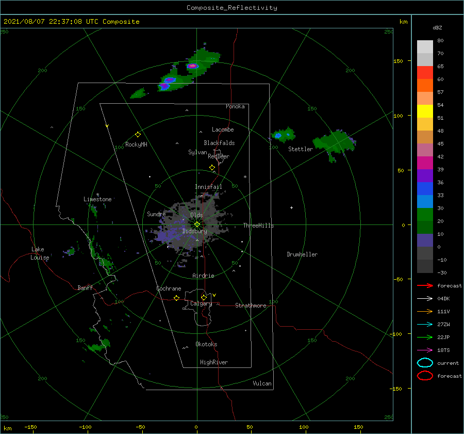The height and width of the screenshot is (434, 464).
Task: Click the Calgary city label
Action: [201, 303]
